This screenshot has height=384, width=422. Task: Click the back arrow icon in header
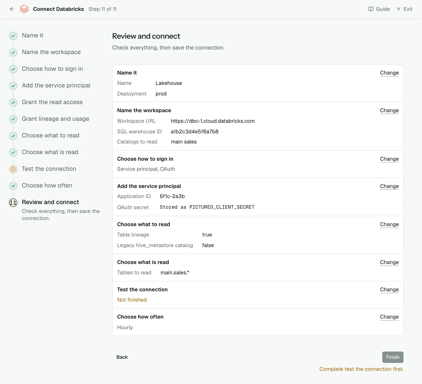coord(12,9)
